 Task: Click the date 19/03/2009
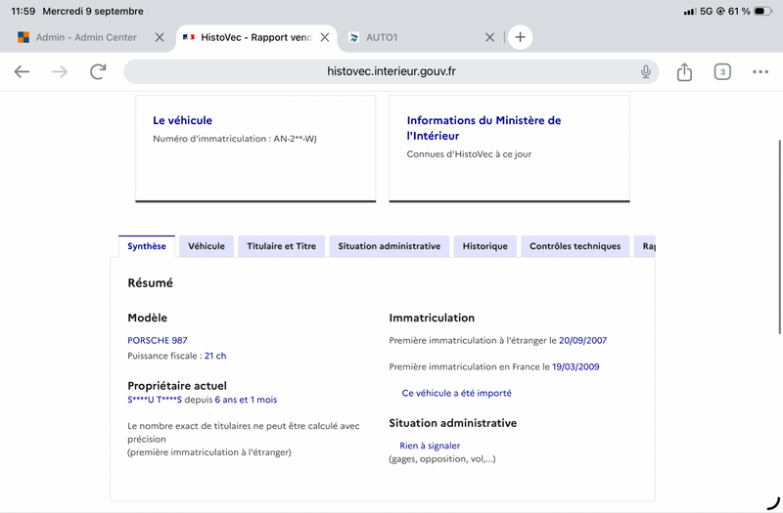click(576, 367)
